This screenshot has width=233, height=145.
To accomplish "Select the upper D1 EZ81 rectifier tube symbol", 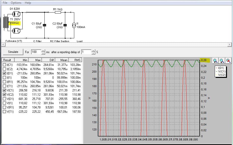I will pos(17,14).
